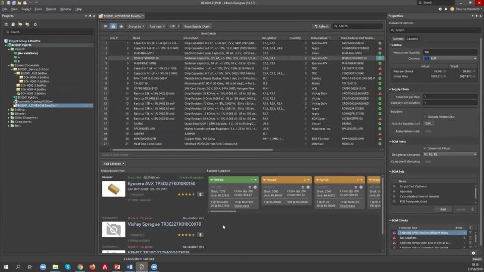Delete Kyocera AVX part with trash icon

200,194
